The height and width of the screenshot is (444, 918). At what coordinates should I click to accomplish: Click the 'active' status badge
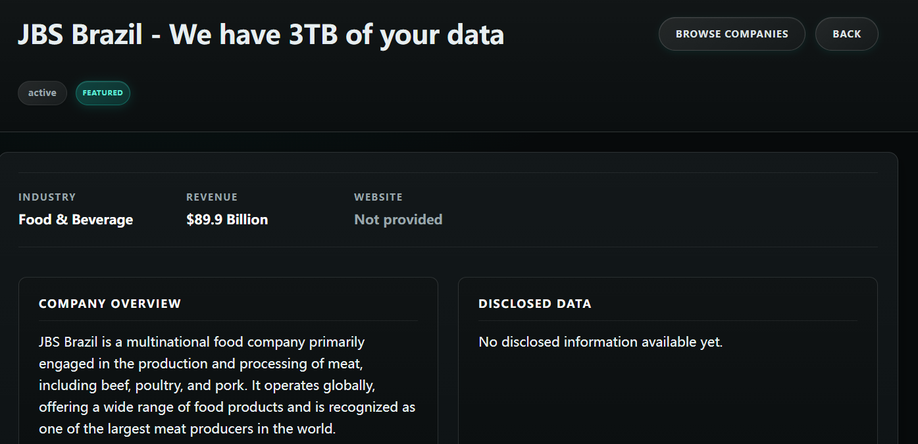[x=42, y=93]
